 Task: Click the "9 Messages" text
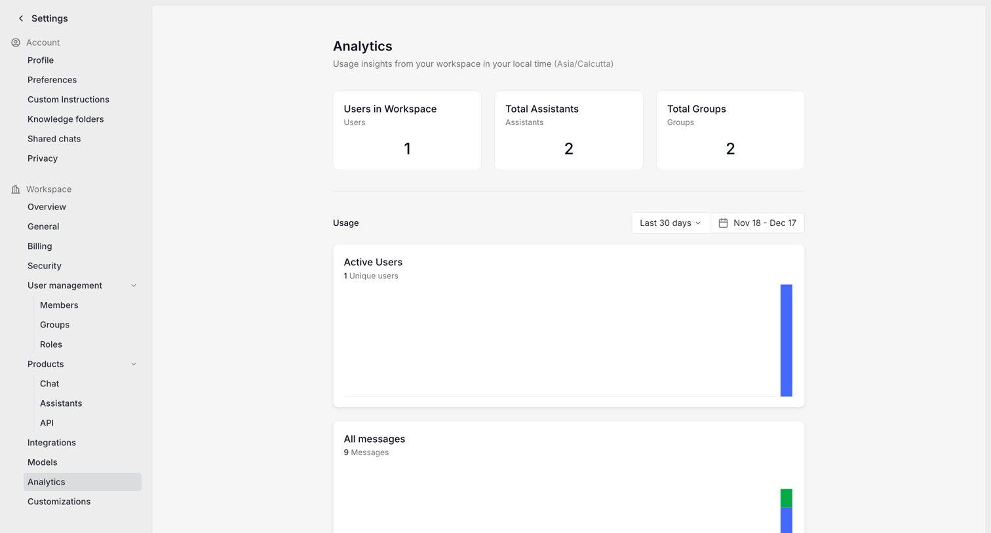click(366, 452)
